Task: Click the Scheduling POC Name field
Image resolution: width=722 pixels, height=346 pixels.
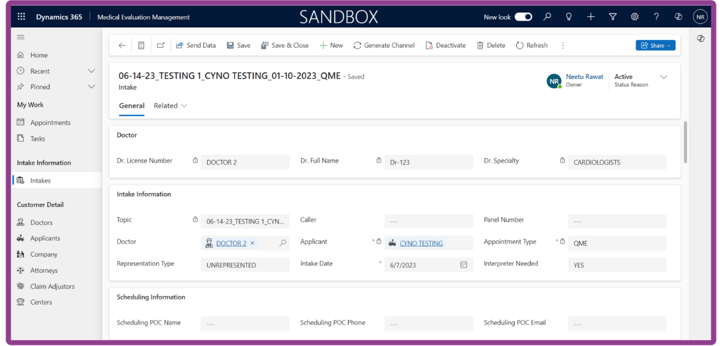Action: tap(245, 323)
